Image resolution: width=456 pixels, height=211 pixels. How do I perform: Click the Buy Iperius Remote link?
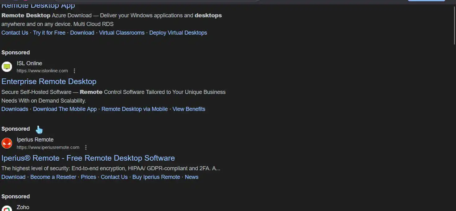click(156, 177)
